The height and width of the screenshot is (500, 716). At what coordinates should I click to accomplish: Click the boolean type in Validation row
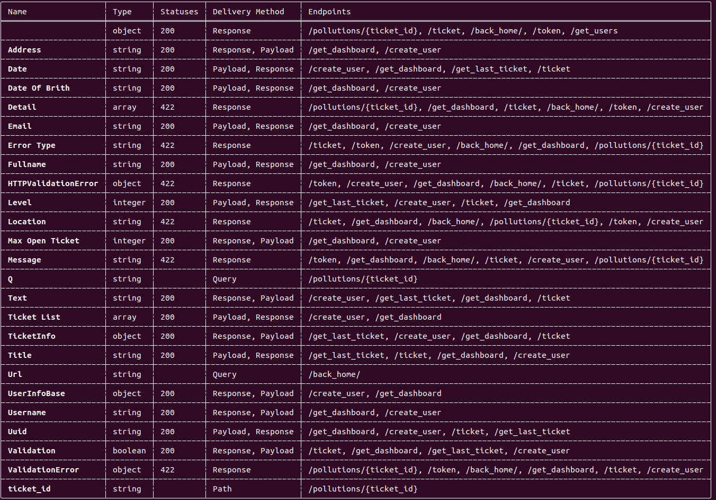tap(129, 451)
